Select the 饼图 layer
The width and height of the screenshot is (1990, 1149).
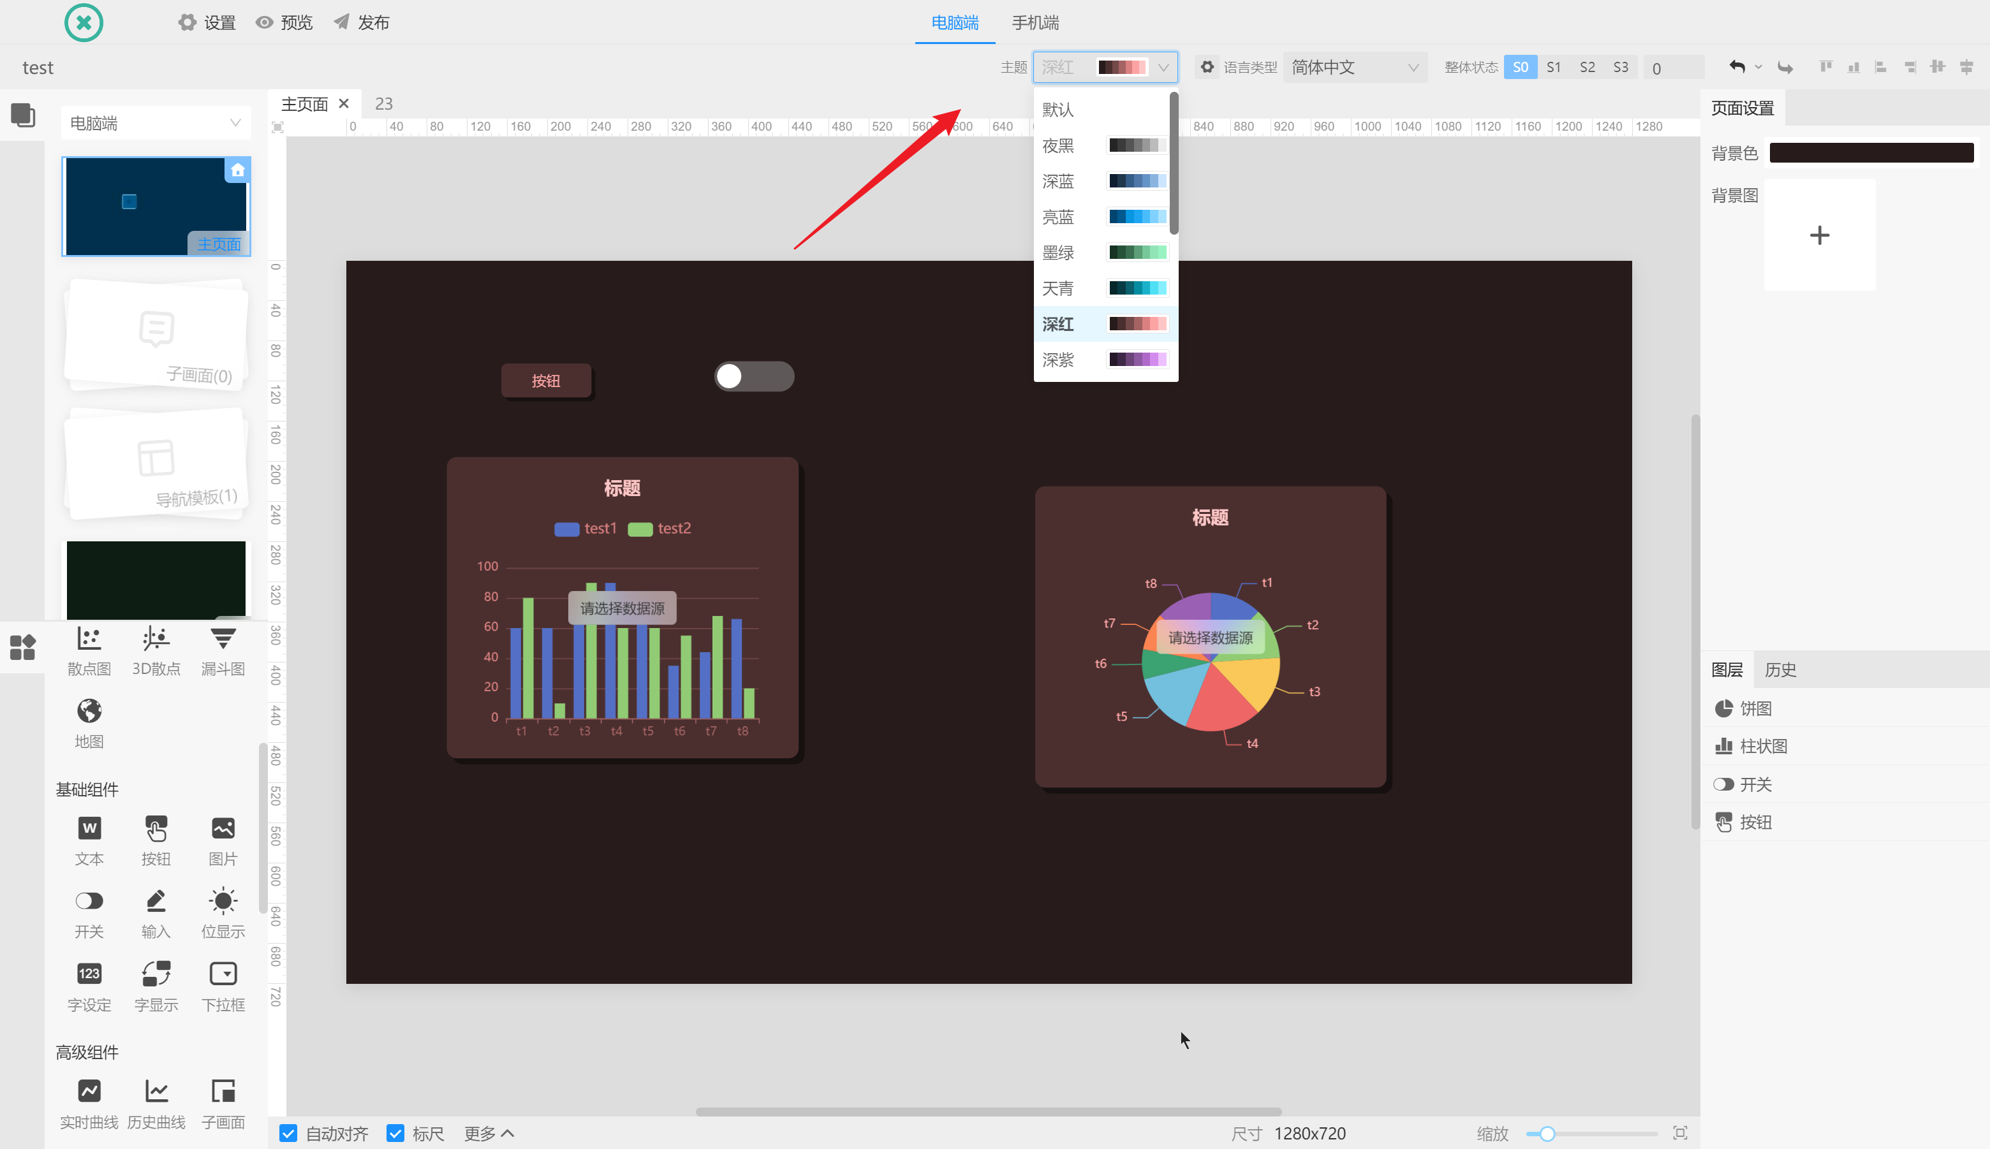click(x=1845, y=708)
